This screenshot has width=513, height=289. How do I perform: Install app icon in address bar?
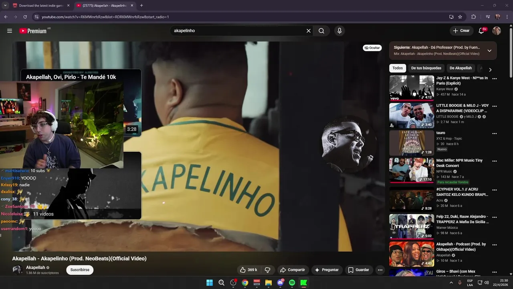point(451,17)
